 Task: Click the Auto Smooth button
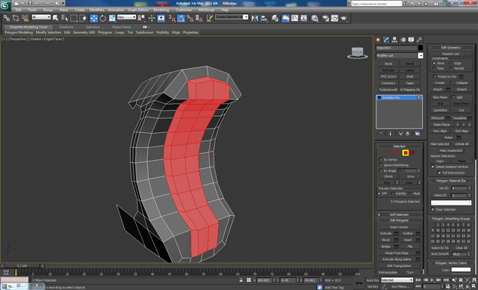coord(440,254)
